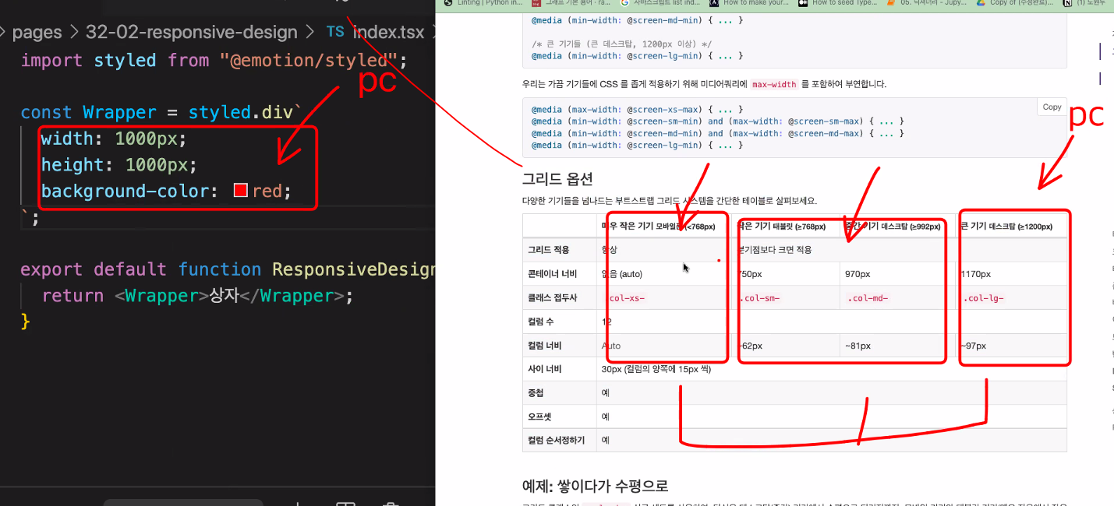Click the '.col-lg-' class prefix cell
The image size is (1114, 506).
984,298
